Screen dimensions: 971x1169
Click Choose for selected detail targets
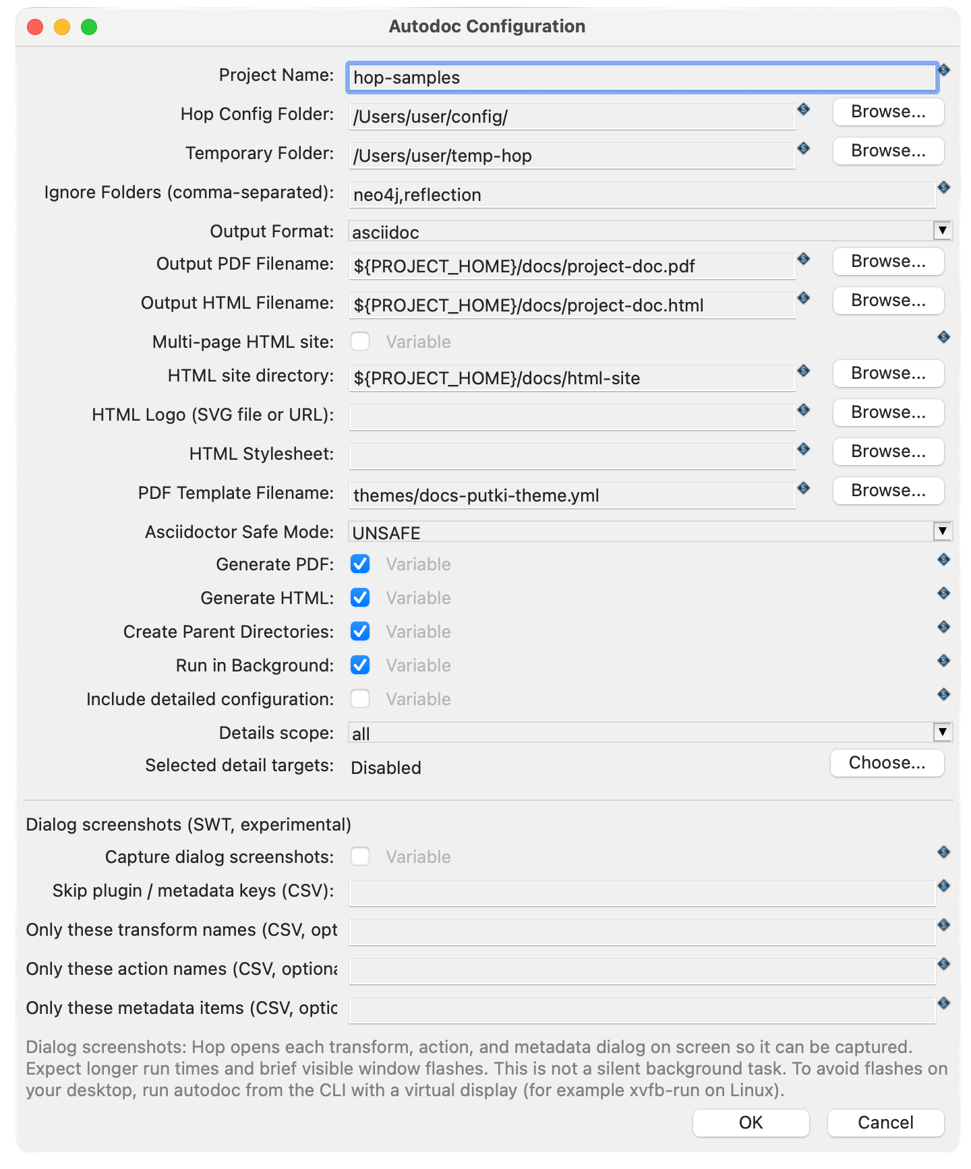887,762
